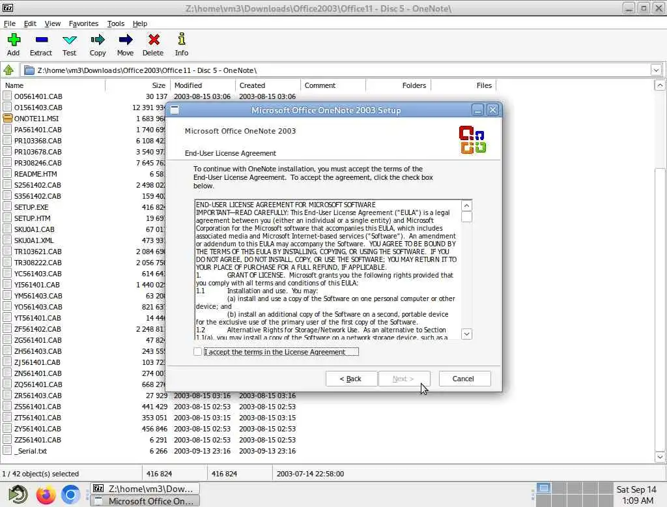Sort files by Created column

268,85
